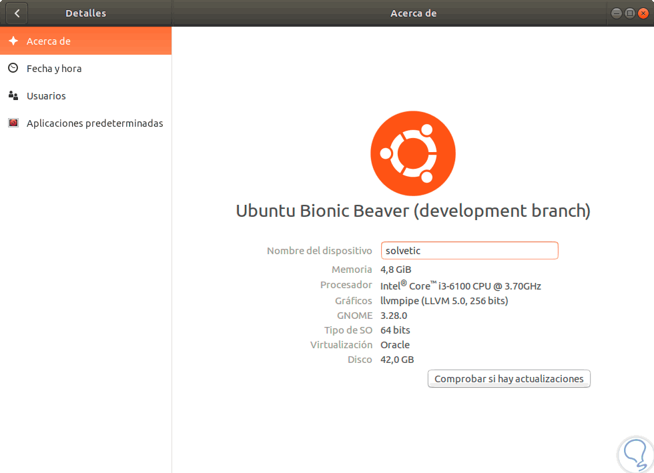Click the clock icon for Fecha y hora
Viewport: 654px width, 473px height.
[x=13, y=68]
